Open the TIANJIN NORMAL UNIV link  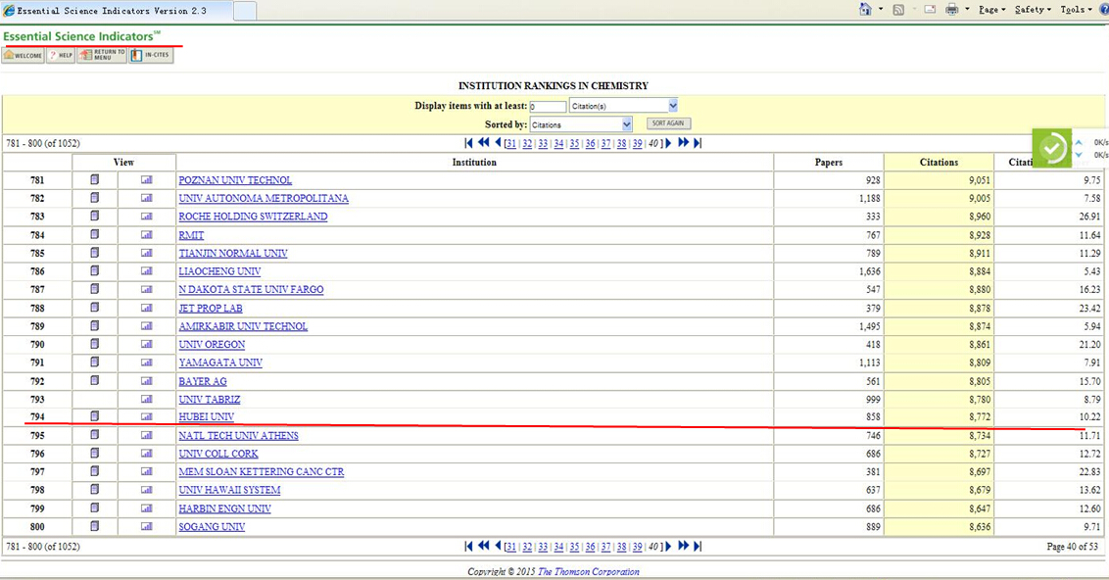233,253
